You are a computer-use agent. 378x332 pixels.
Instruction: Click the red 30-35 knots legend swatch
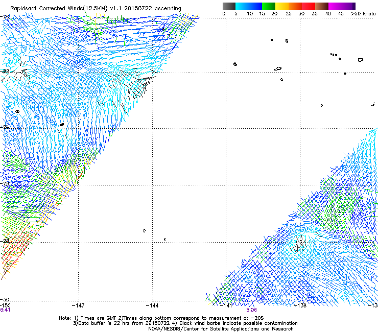coord(309,6)
